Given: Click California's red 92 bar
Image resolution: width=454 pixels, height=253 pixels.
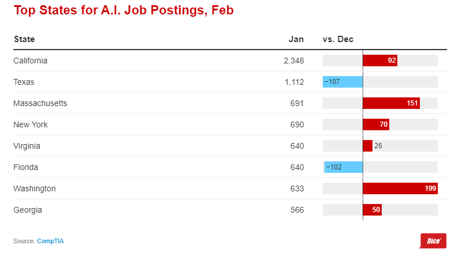Looking at the screenshot, I should click(380, 61).
